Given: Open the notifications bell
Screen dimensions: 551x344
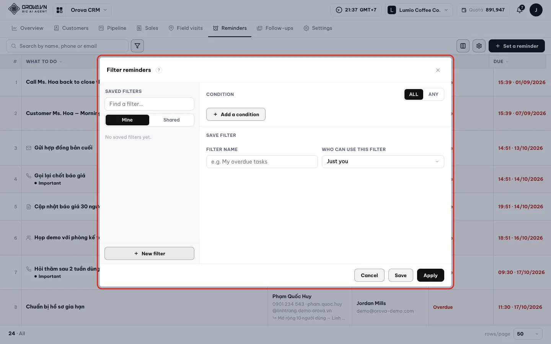Looking at the screenshot, I should pyautogui.click(x=520, y=10).
